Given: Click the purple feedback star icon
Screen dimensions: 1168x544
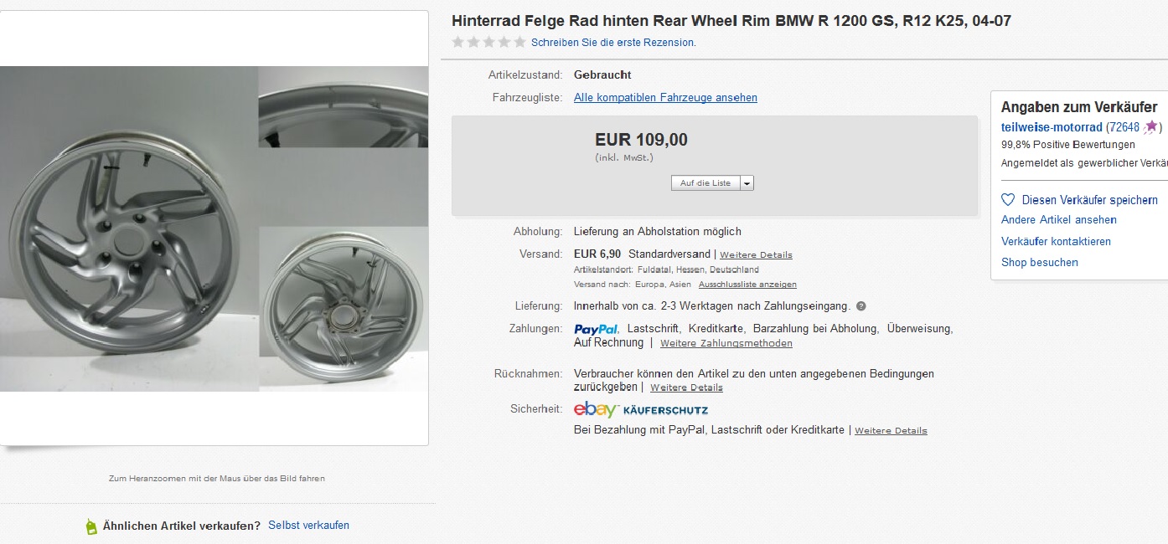Looking at the screenshot, I should click(1151, 127).
